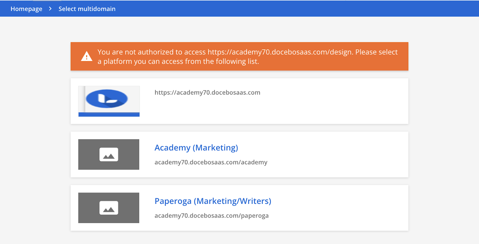Click the breadcrumb chevron separator arrow
Screen dimensions: 479x244
pos(50,9)
